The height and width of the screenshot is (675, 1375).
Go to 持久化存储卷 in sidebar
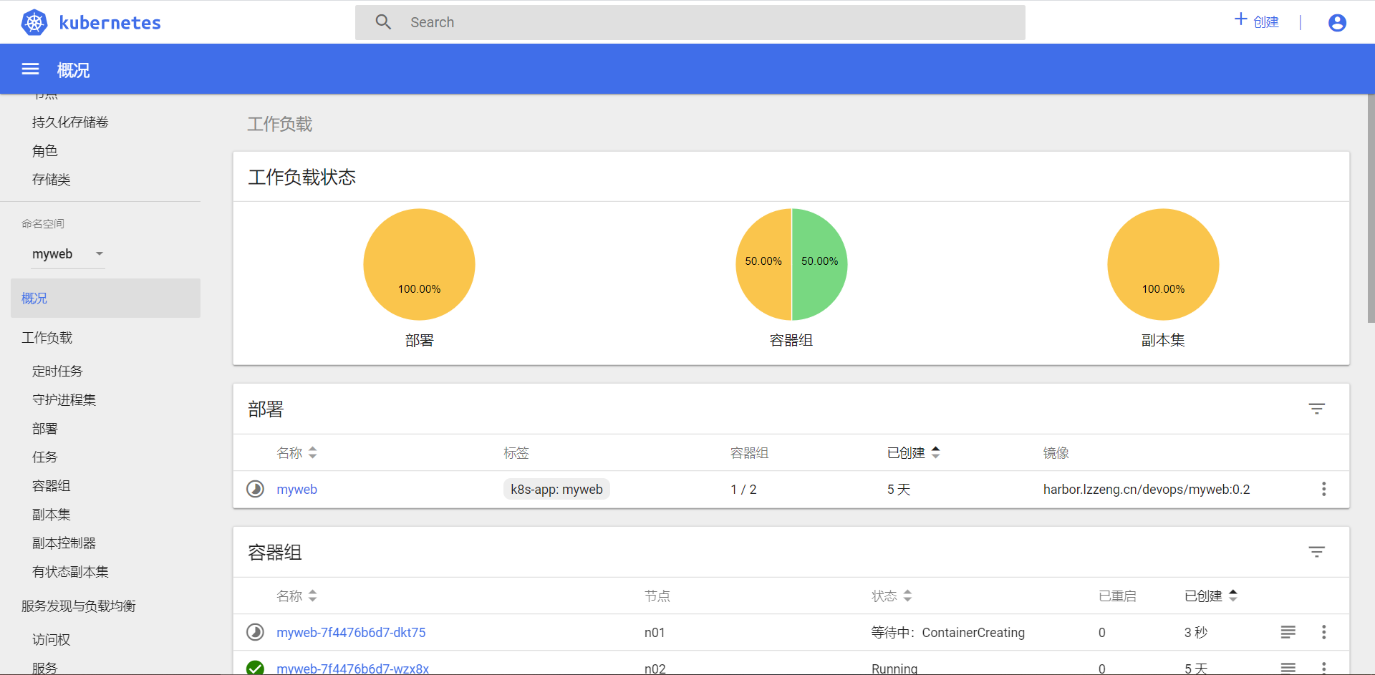70,122
